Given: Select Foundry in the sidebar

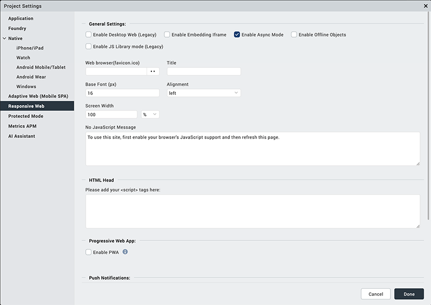Looking at the screenshot, I should tap(17, 29).
